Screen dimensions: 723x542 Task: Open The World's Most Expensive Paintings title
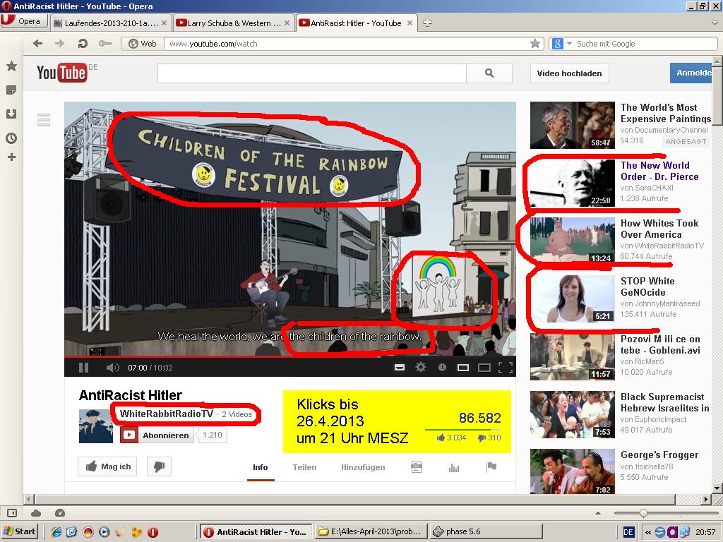665,113
